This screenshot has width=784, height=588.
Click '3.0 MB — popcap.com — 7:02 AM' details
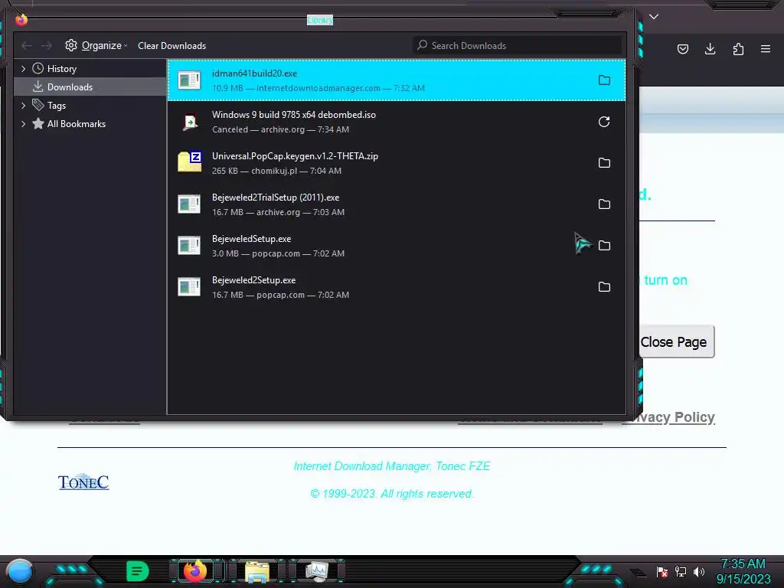(x=278, y=253)
